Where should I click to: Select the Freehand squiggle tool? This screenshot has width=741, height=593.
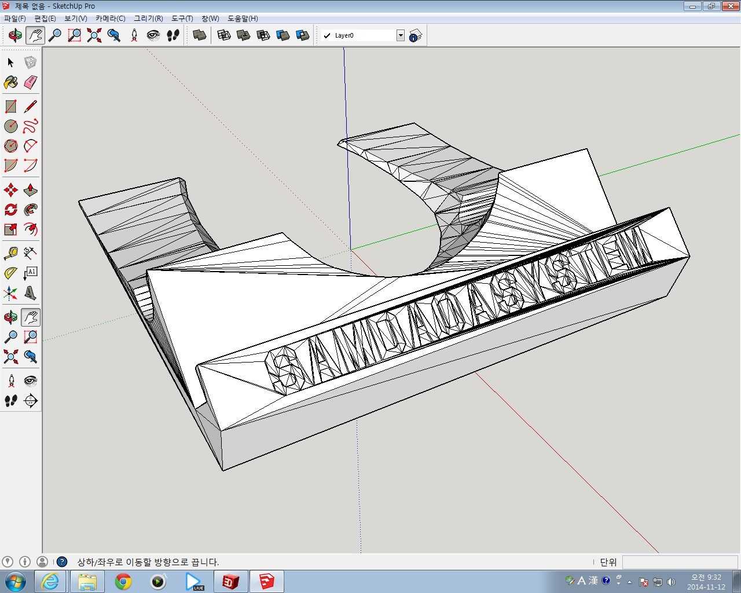pyautogui.click(x=30, y=126)
